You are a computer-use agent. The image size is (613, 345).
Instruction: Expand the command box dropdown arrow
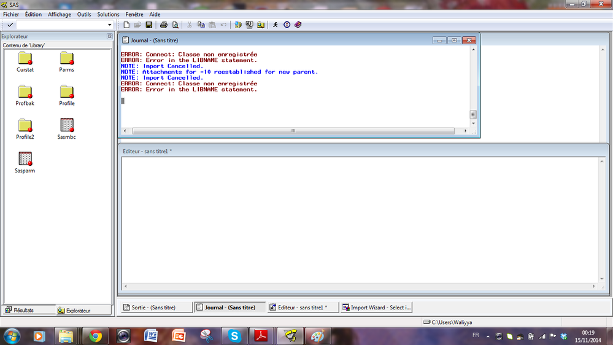coord(109,25)
